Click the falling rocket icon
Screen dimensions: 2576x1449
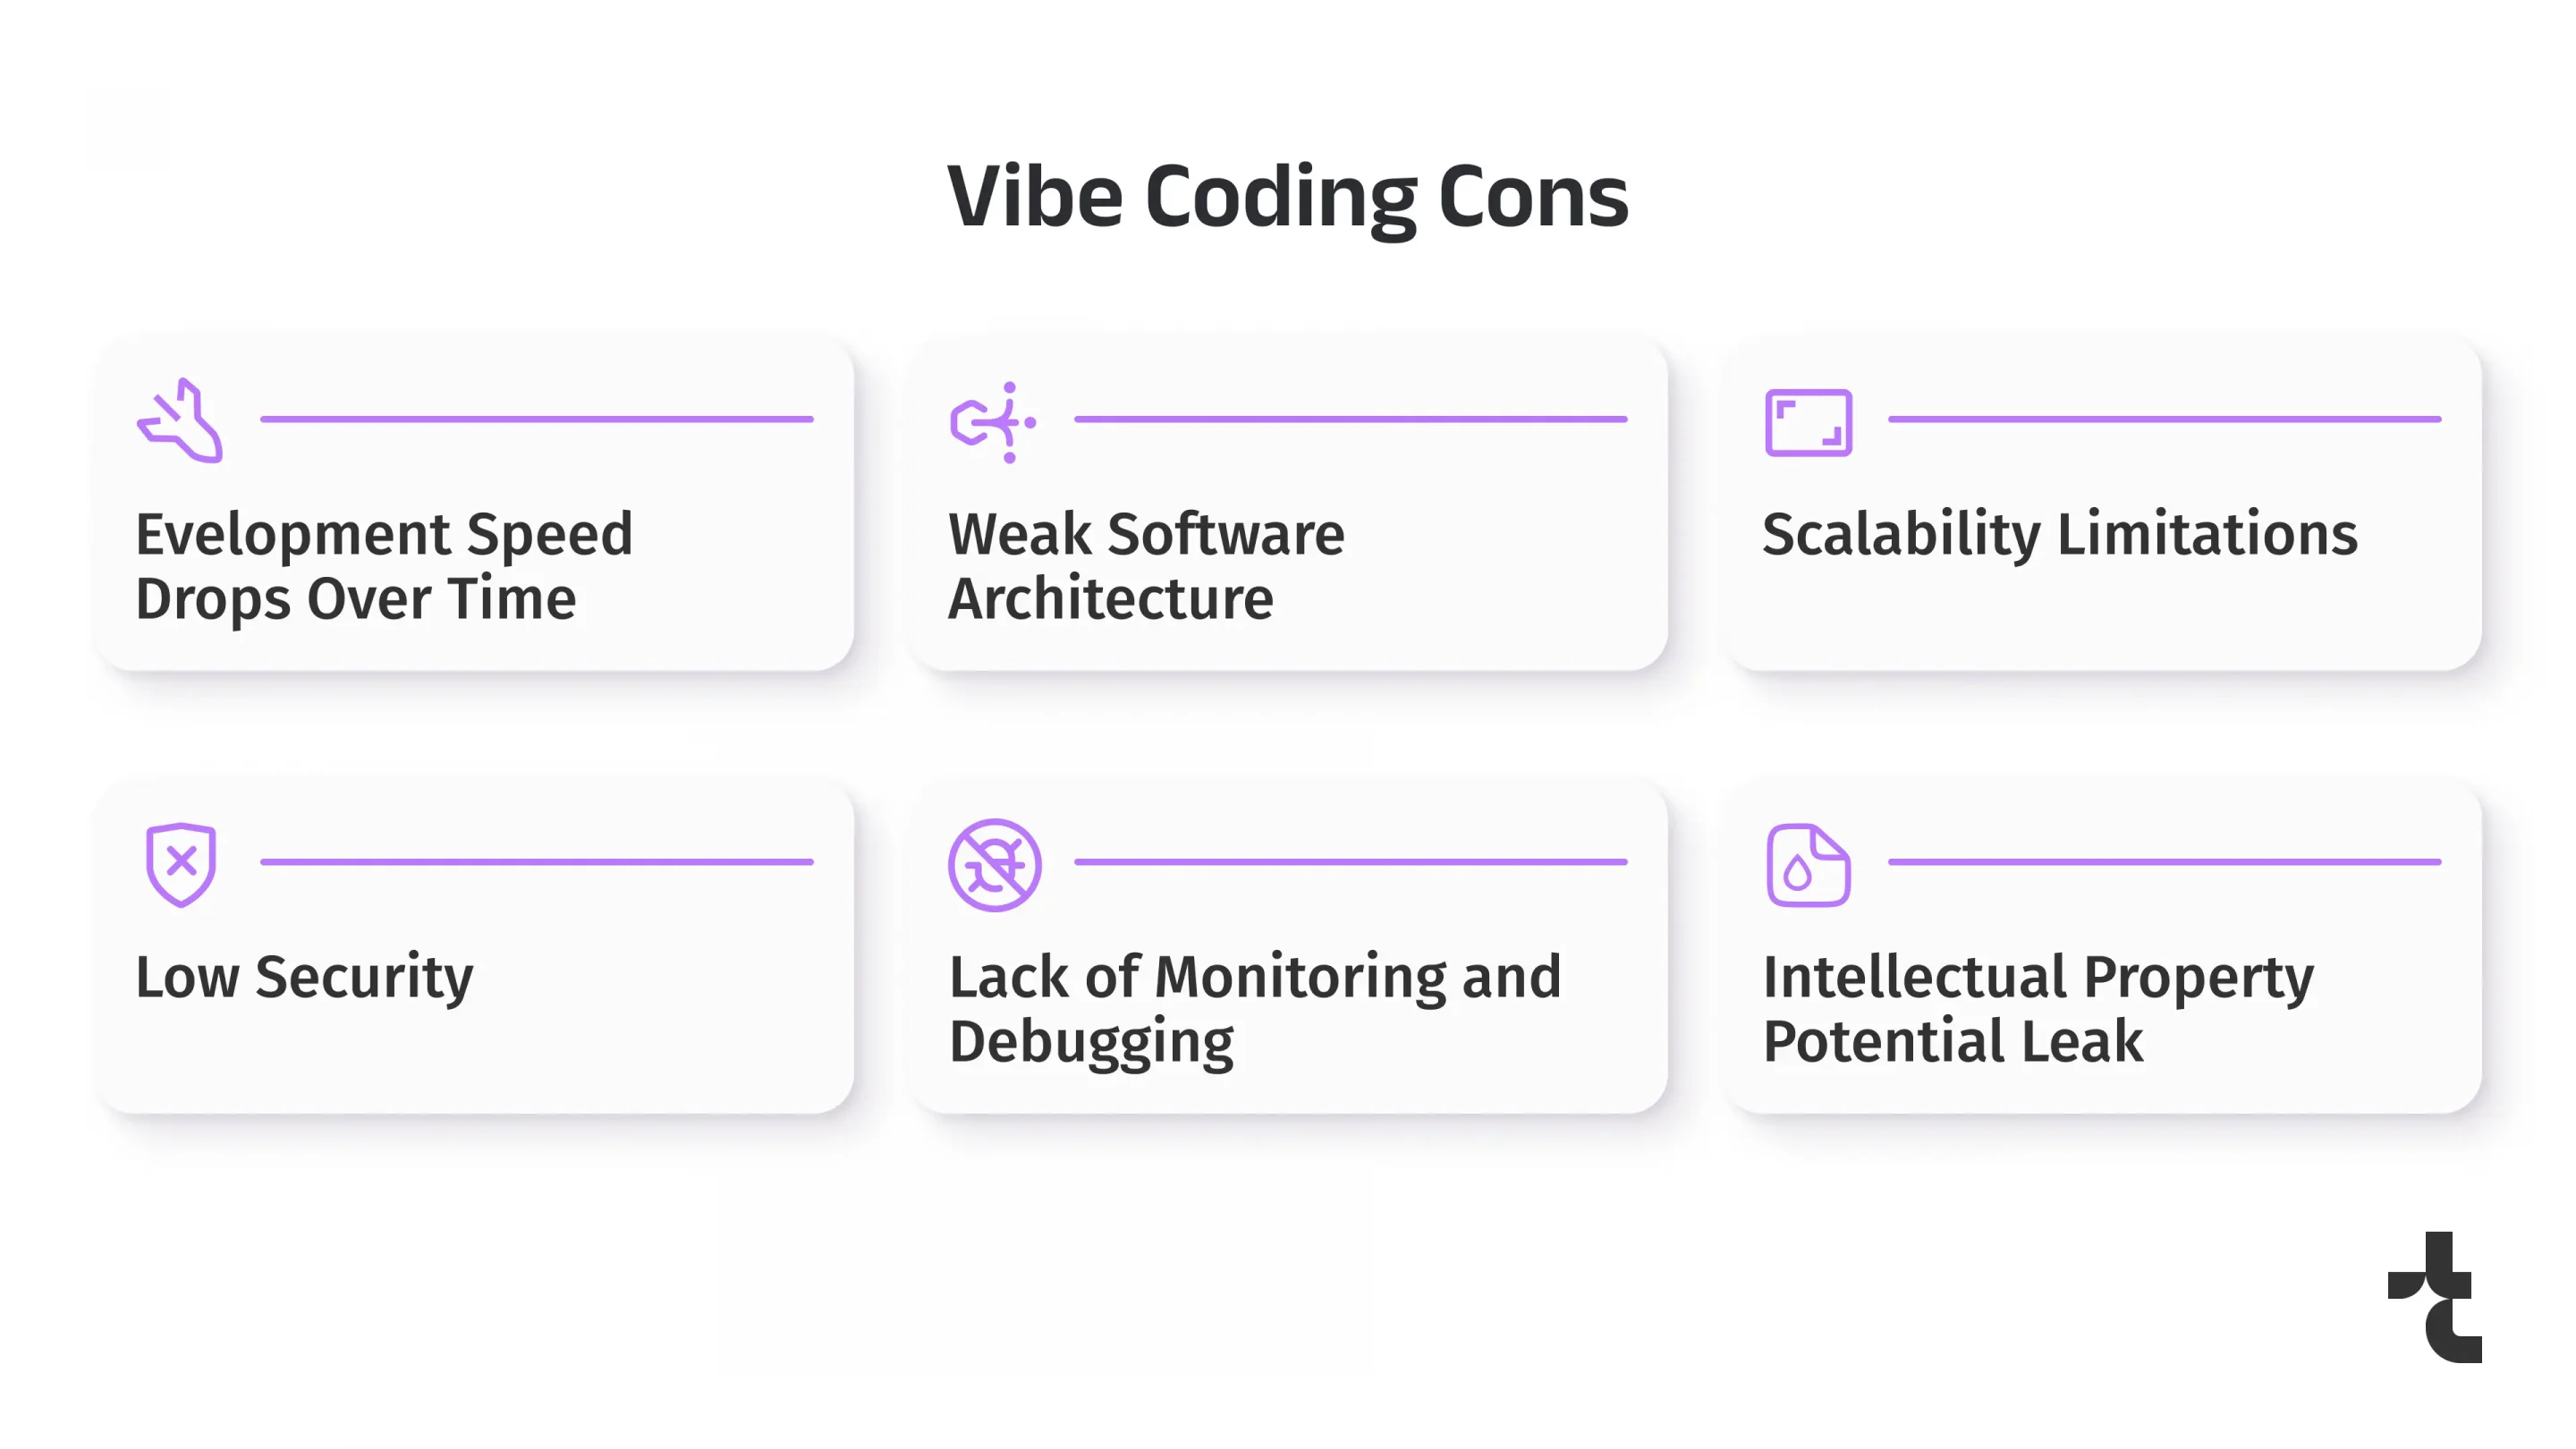181,421
